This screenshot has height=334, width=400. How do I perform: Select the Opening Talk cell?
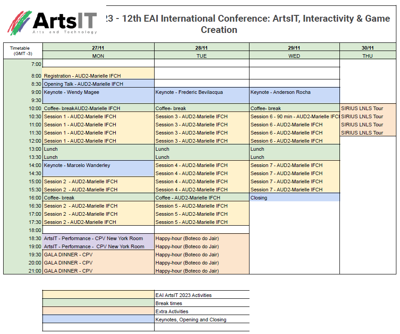tap(98, 84)
